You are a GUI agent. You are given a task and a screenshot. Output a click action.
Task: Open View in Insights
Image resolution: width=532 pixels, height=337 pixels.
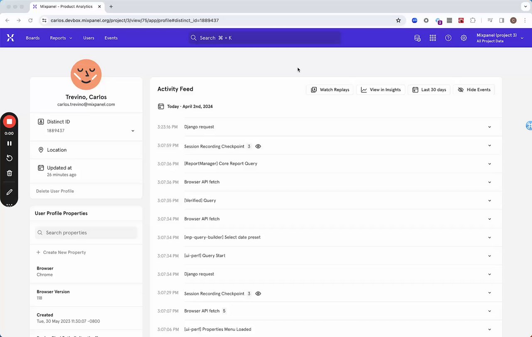[381, 90]
